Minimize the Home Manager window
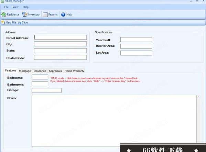206x152 pixels. click(x=191, y=1)
